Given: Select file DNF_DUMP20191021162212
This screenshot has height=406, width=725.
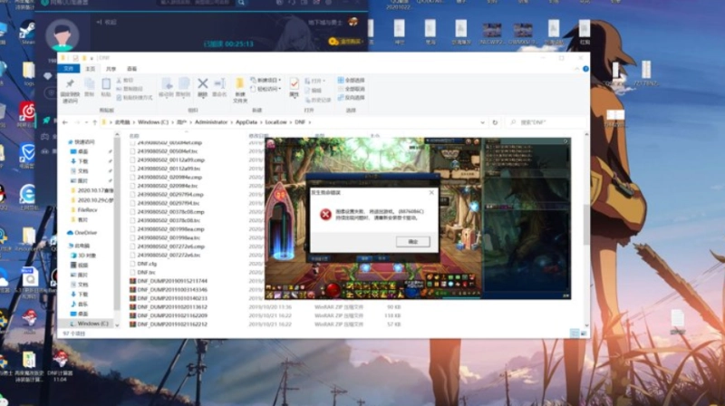Looking at the screenshot, I should tap(169, 324).
